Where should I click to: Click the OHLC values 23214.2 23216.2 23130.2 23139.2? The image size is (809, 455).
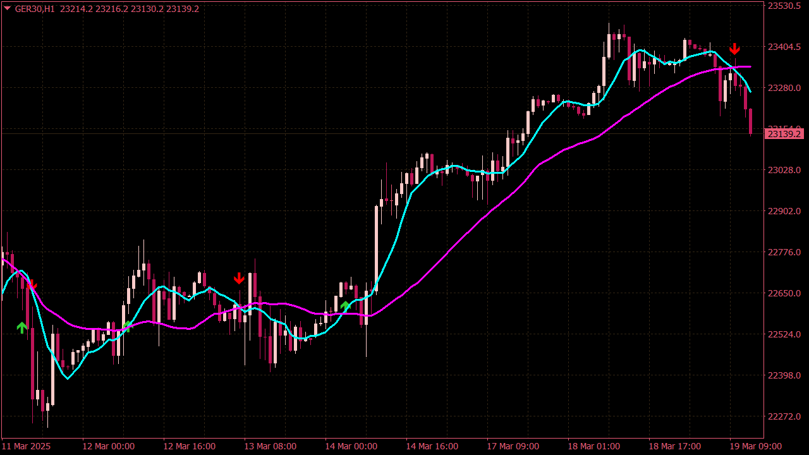[x=130, y=9]
